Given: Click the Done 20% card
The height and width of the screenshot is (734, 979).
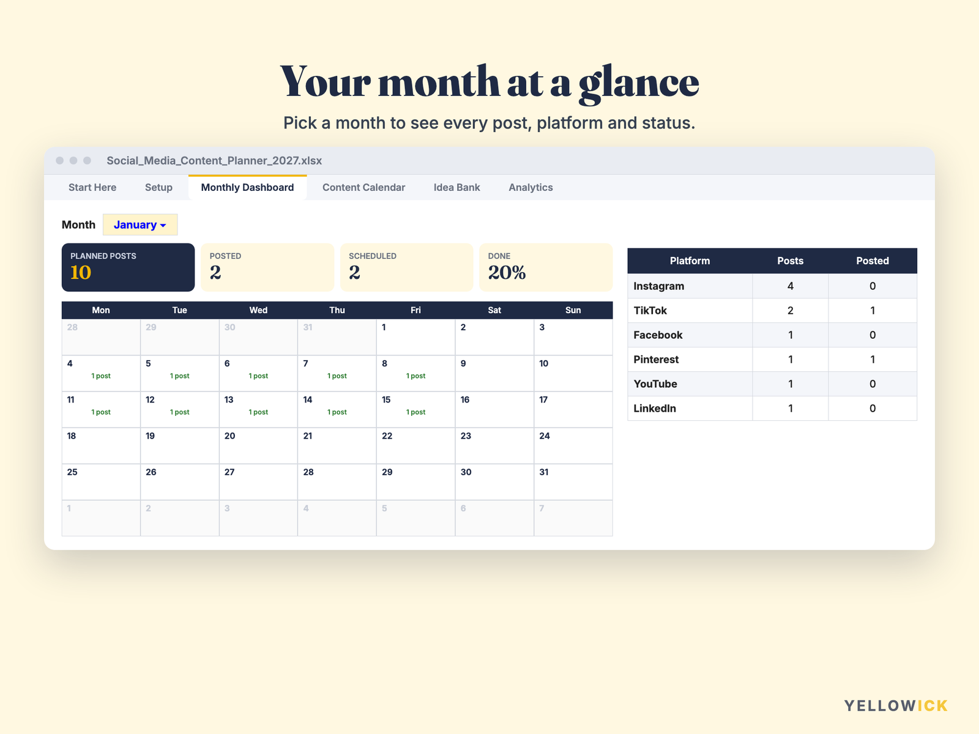Looking at the screenshot, I should click(x=546, y=267).
